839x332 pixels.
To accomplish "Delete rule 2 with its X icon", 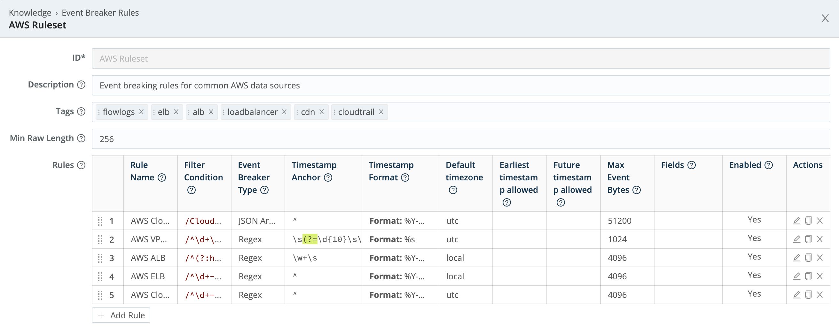I will pyautogui.click(x=820, y=239).
